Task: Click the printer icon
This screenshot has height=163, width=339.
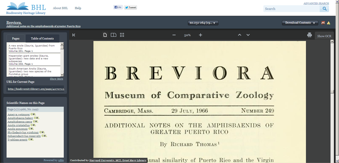Action: tap(309, 35)
